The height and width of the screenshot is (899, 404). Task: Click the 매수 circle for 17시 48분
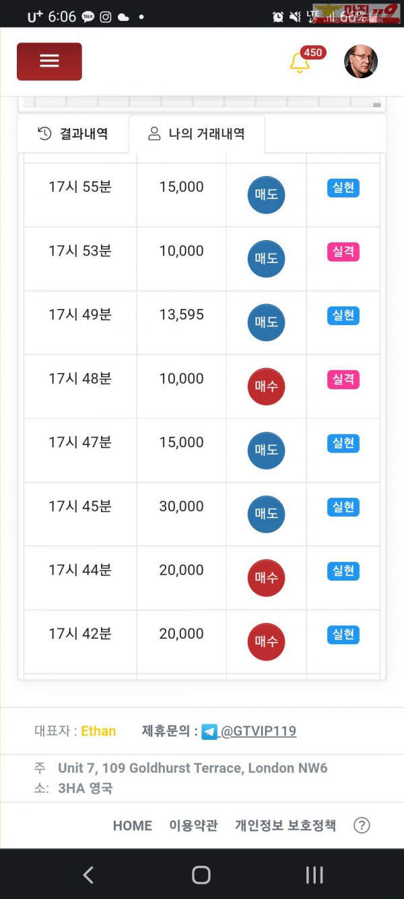266,386
